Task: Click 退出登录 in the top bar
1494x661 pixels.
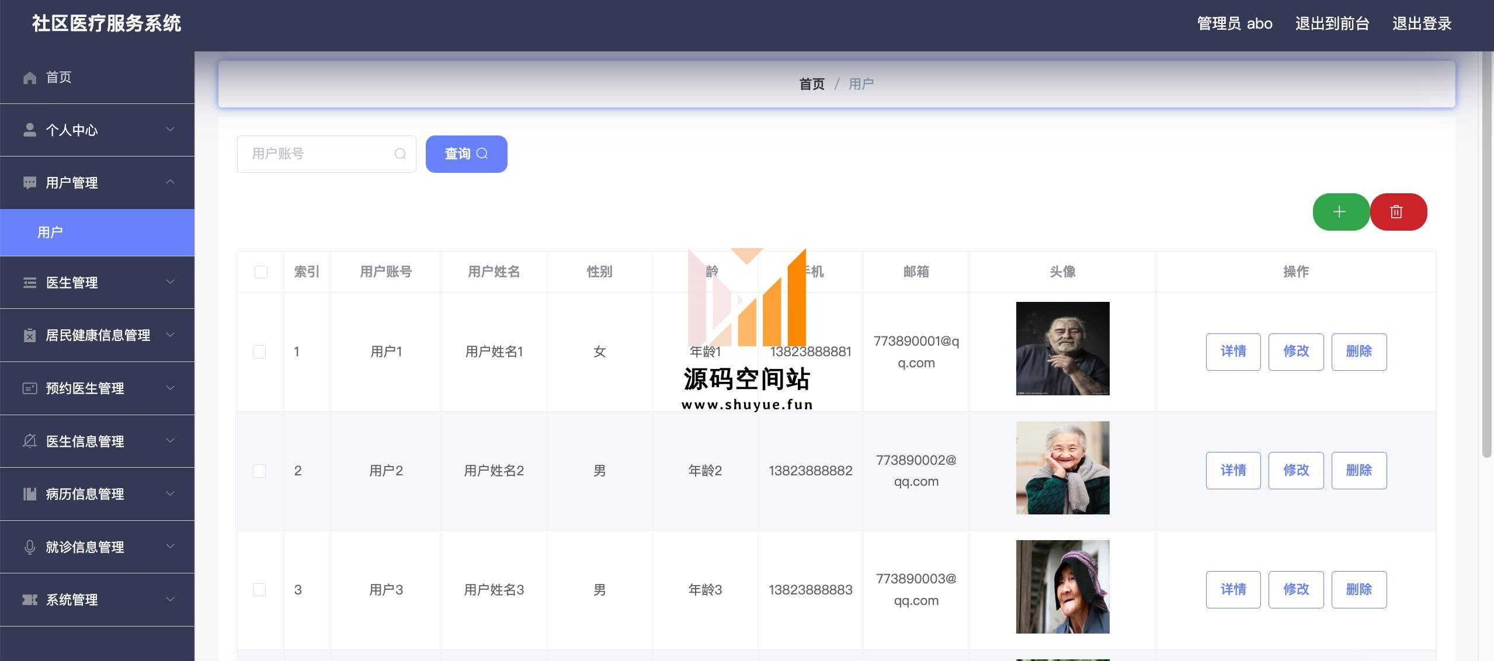Action: [1422, 24]
